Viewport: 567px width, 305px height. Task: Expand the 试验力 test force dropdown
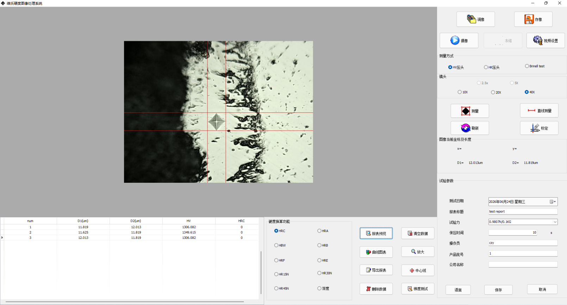click(555, 222)
